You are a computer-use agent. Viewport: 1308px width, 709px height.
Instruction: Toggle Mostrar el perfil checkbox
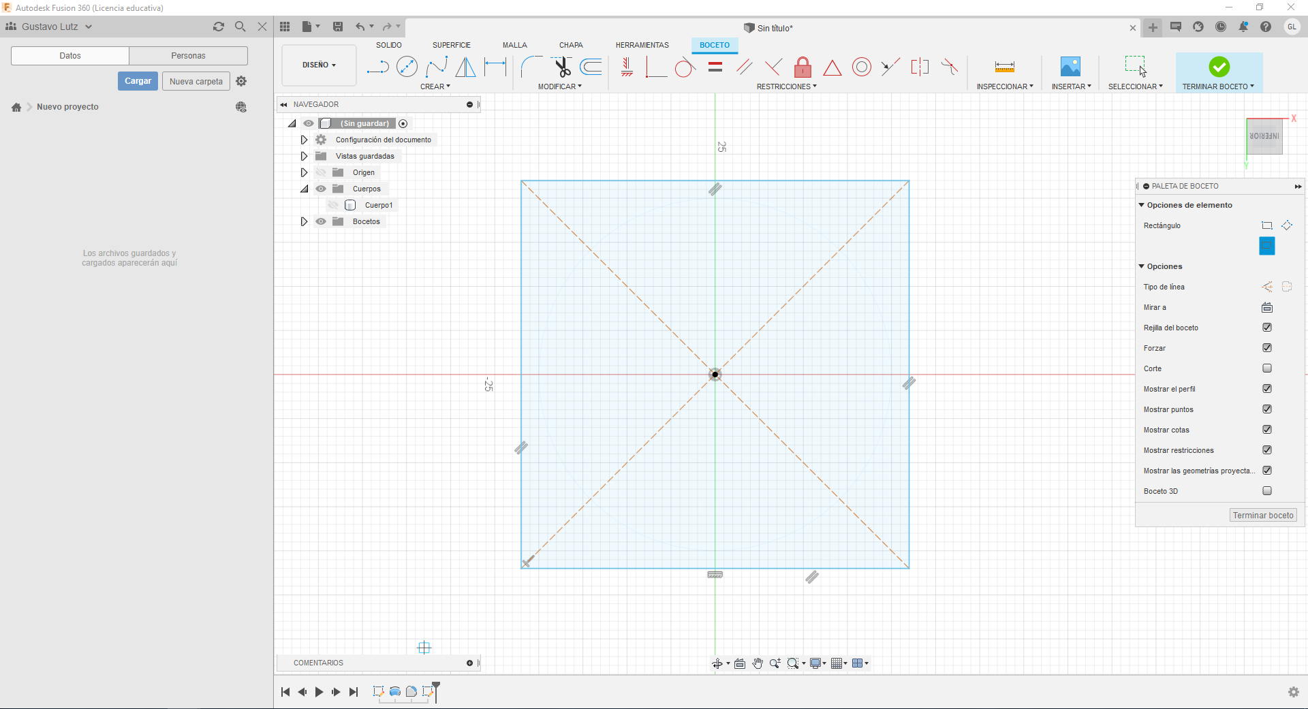coord(1267,389)
